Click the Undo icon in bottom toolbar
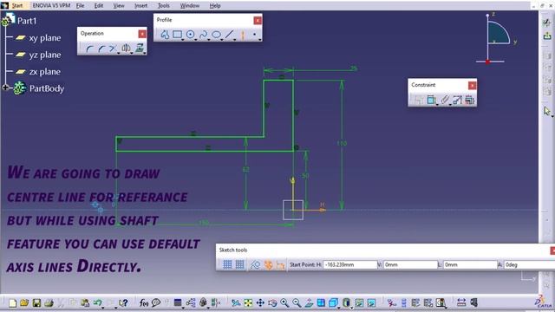555x312 pixels. tap(98, 302)
